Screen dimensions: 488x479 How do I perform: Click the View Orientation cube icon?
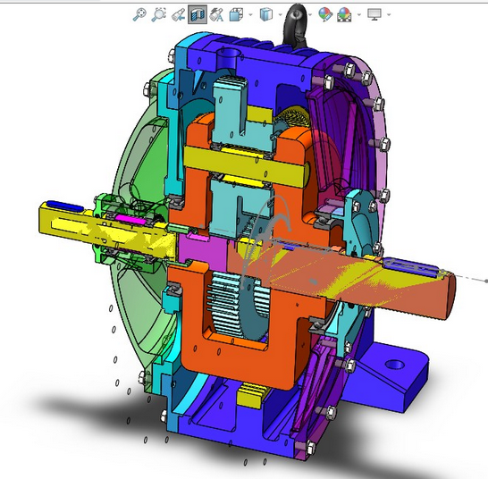pyautogui.click(x=236, y=14)
